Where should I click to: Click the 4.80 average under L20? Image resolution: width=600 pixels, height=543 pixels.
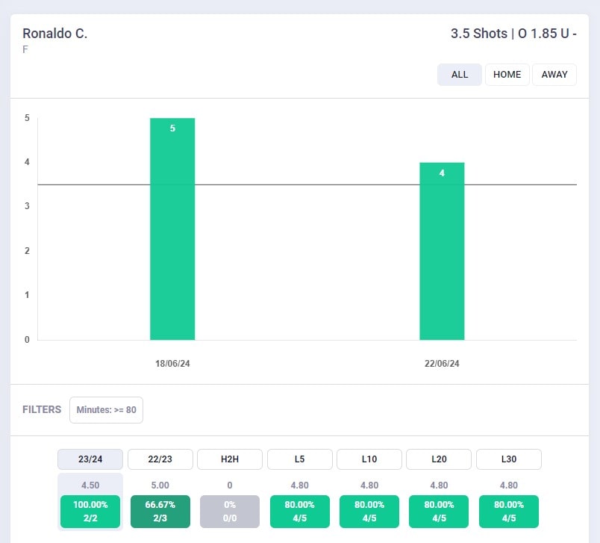pos(439,485)
